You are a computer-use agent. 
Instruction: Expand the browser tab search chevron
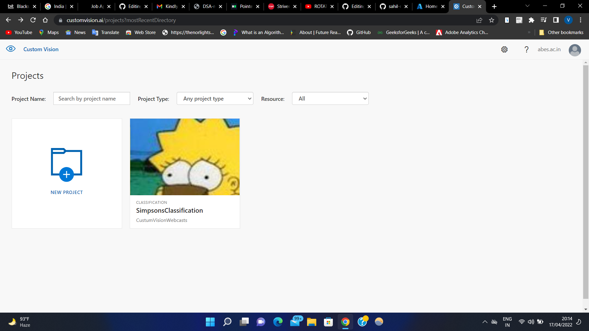pos(527,6)
